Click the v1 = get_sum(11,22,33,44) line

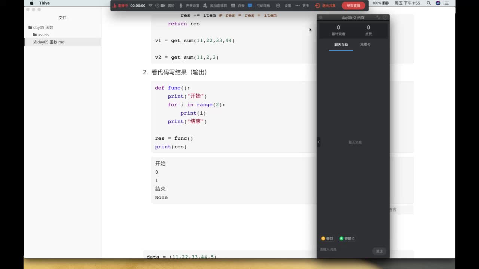click(x=195, y=40)
